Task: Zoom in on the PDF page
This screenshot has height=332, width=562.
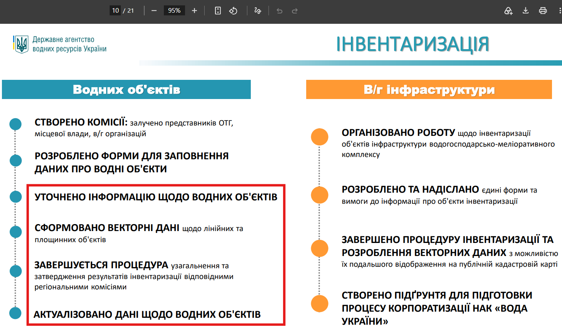Action: pyautogui.click(x=194, y=11)
